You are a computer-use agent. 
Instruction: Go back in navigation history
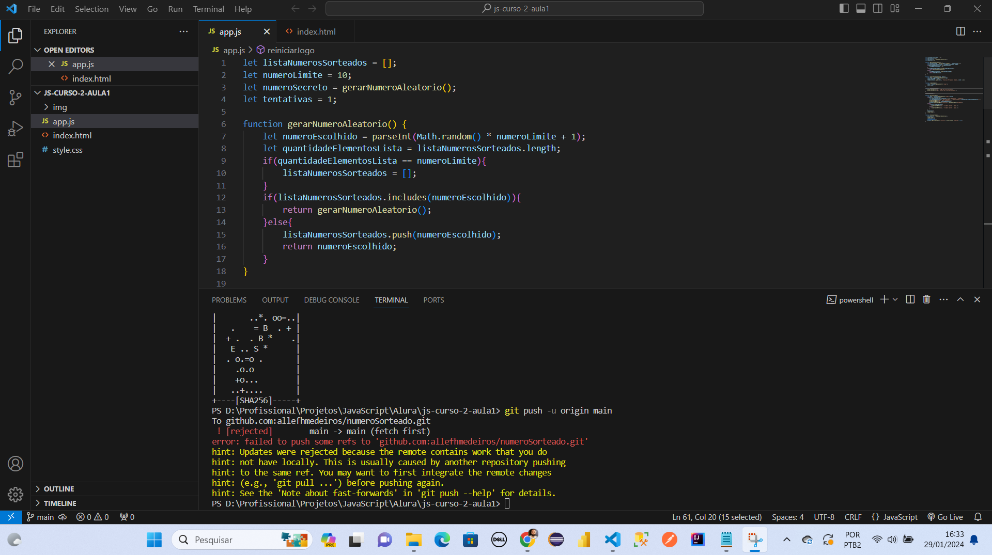(x=295, y=8)
